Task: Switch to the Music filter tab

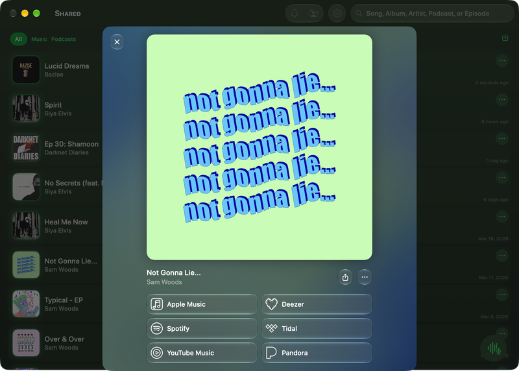Action: 39,39
